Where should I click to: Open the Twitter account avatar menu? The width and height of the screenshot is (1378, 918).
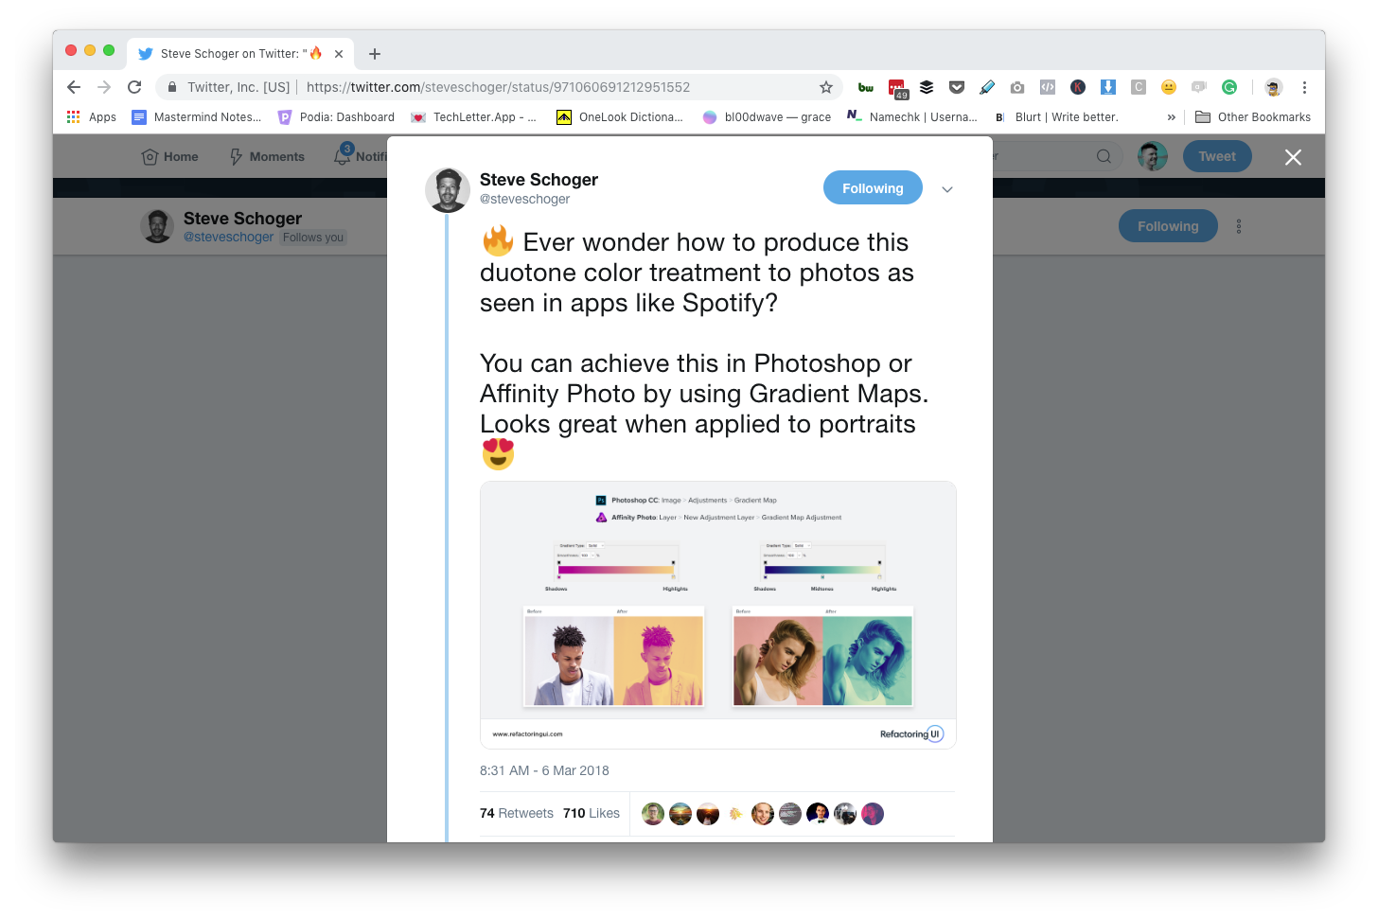pyautogui.click(x=1153, y=156)
